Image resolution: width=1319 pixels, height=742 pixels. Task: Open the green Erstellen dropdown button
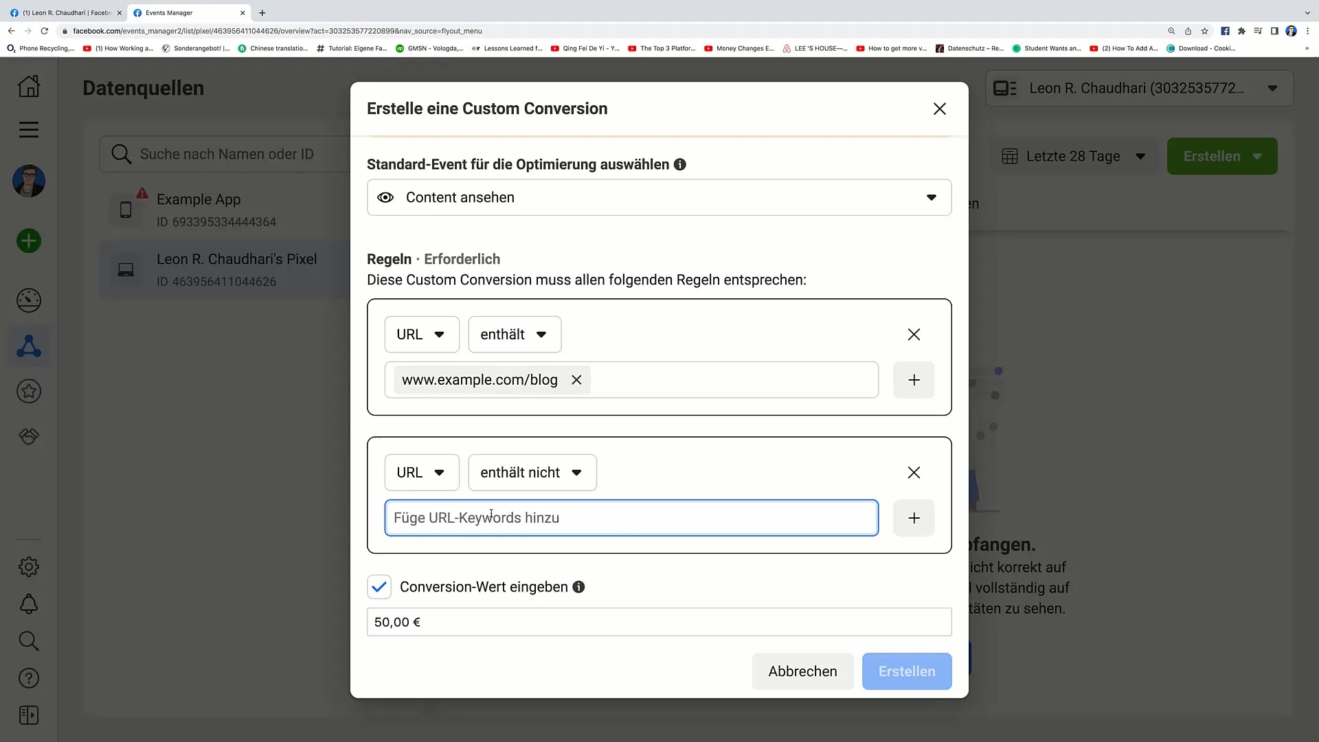[x=1222, y=156]
